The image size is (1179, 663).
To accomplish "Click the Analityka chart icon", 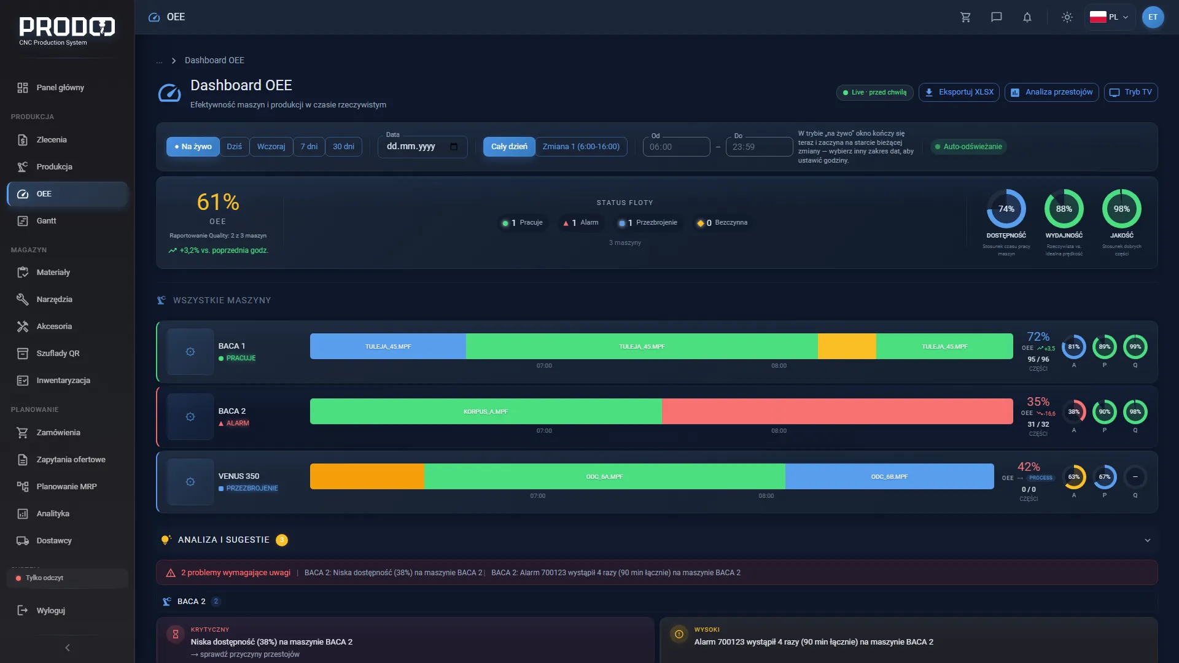I will (x=23, y=514).
